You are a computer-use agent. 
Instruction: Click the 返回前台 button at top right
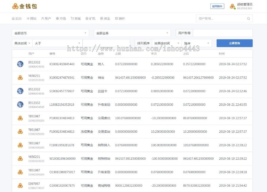point(217,6)
